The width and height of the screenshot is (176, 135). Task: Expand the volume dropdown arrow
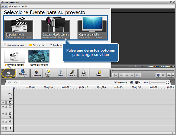tap(172, 75)
